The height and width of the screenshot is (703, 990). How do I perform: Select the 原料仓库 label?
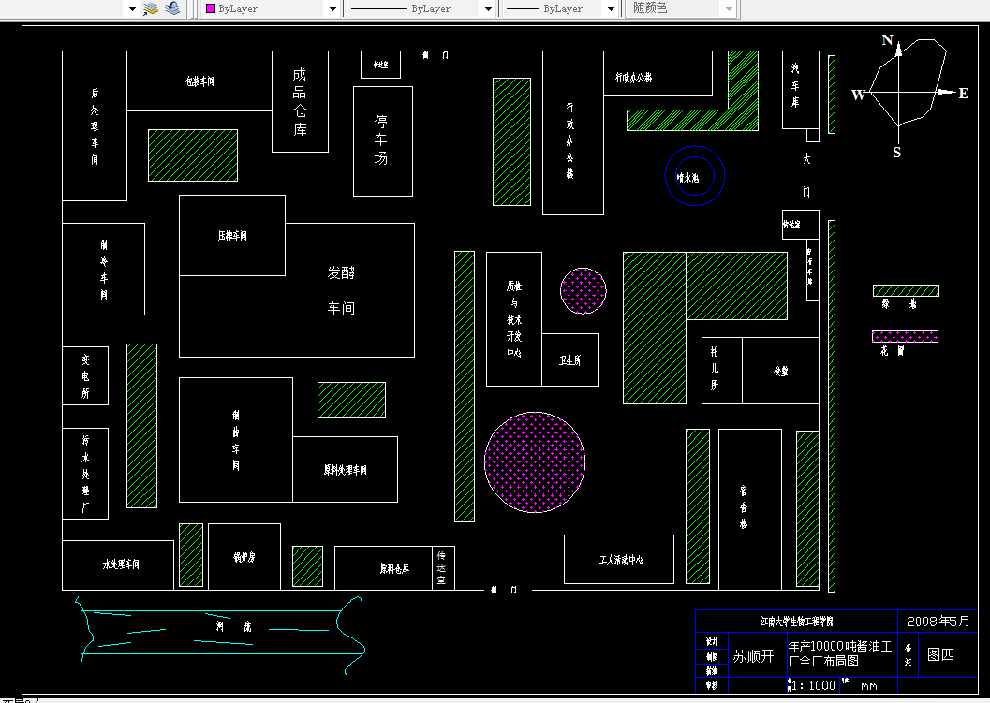[394, 568]
